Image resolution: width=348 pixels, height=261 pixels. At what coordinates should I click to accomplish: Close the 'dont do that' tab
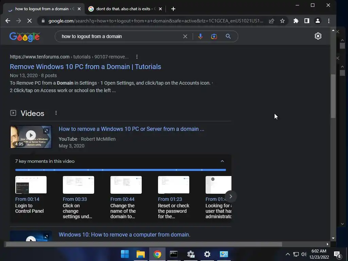[160, 9]
